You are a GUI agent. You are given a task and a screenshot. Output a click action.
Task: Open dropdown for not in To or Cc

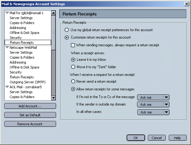tap(153, 97)
